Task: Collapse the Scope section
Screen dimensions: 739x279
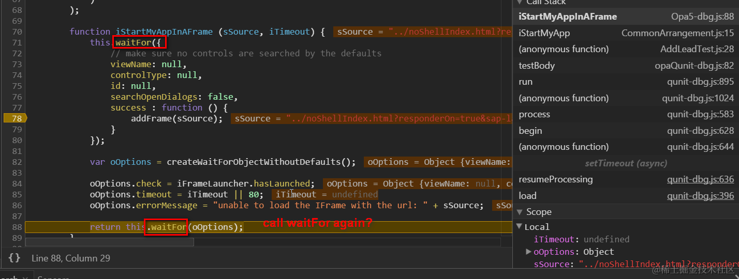Action: tap(519, 212)
